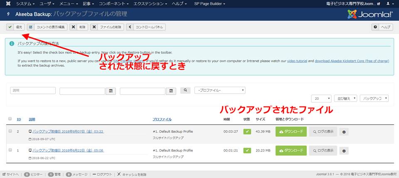This screenshot has width=399, height=178.
Task: Open the 20 items-per-page dropdown
Action: 321,98
